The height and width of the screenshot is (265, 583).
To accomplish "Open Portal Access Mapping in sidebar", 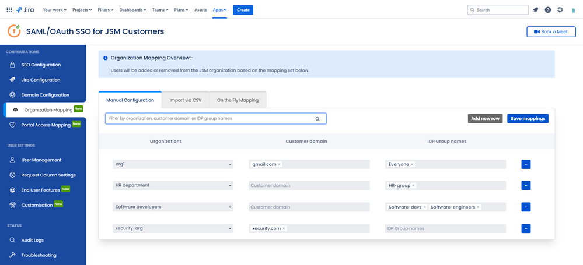I will (44, 125).
